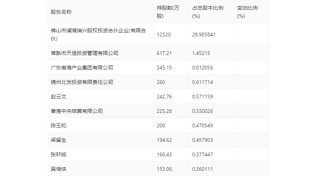Select the 变动比例(%) column header
Screen dimensions: 316x176
click(247, 12)
